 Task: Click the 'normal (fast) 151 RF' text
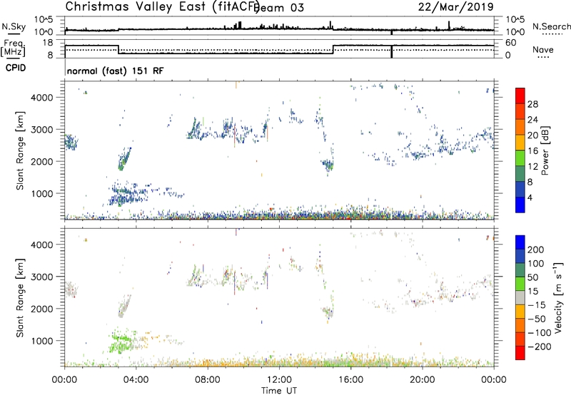click(x=115, y=71)
